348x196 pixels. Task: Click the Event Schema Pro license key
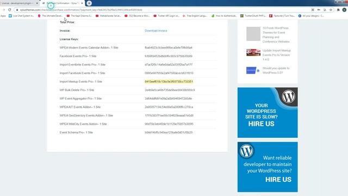[169, 132]
